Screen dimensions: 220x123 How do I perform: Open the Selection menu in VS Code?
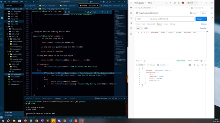(x=15, y=2)
